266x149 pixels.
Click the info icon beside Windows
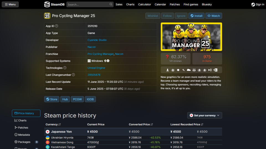[x=108, y=61]
